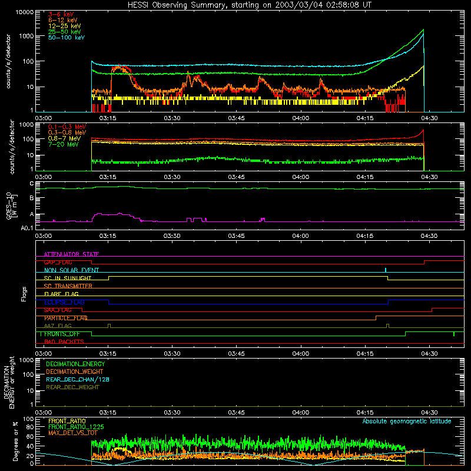Select the MAX_DET_VS_TOT legend label
This screenshot has width=471, height=471.
coord(73,433)
